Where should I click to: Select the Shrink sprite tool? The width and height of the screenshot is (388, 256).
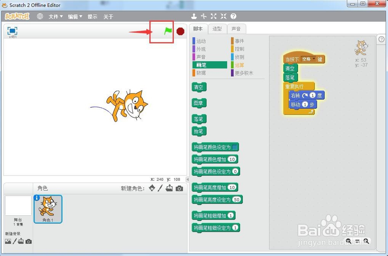click(223, 16)
